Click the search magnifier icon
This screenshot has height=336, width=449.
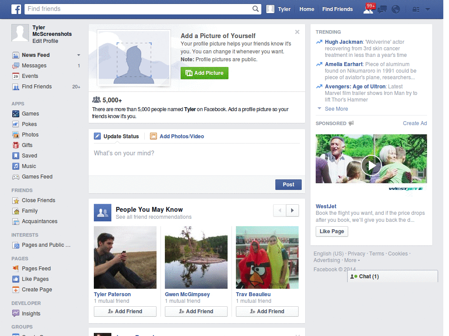(256, 9)
